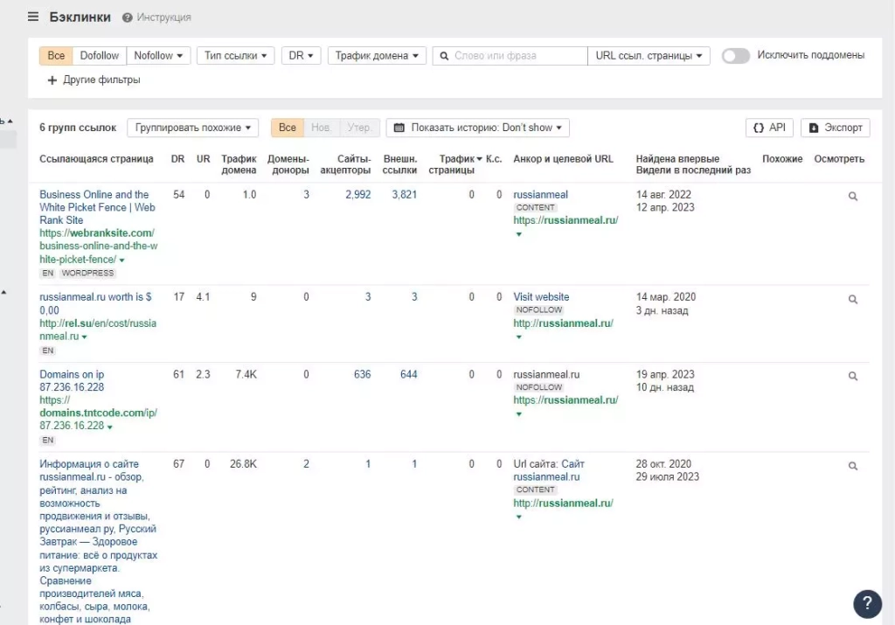Open the Трафик домена filter dropdown

tap(377, 55)
